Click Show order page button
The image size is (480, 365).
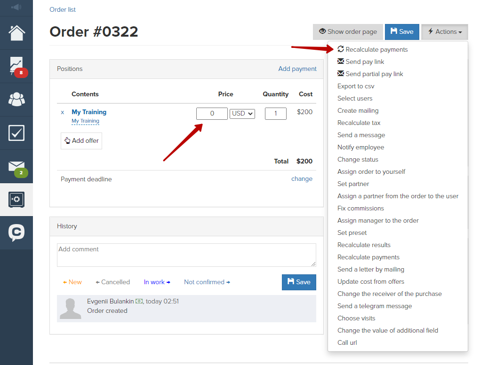point(348,32)
